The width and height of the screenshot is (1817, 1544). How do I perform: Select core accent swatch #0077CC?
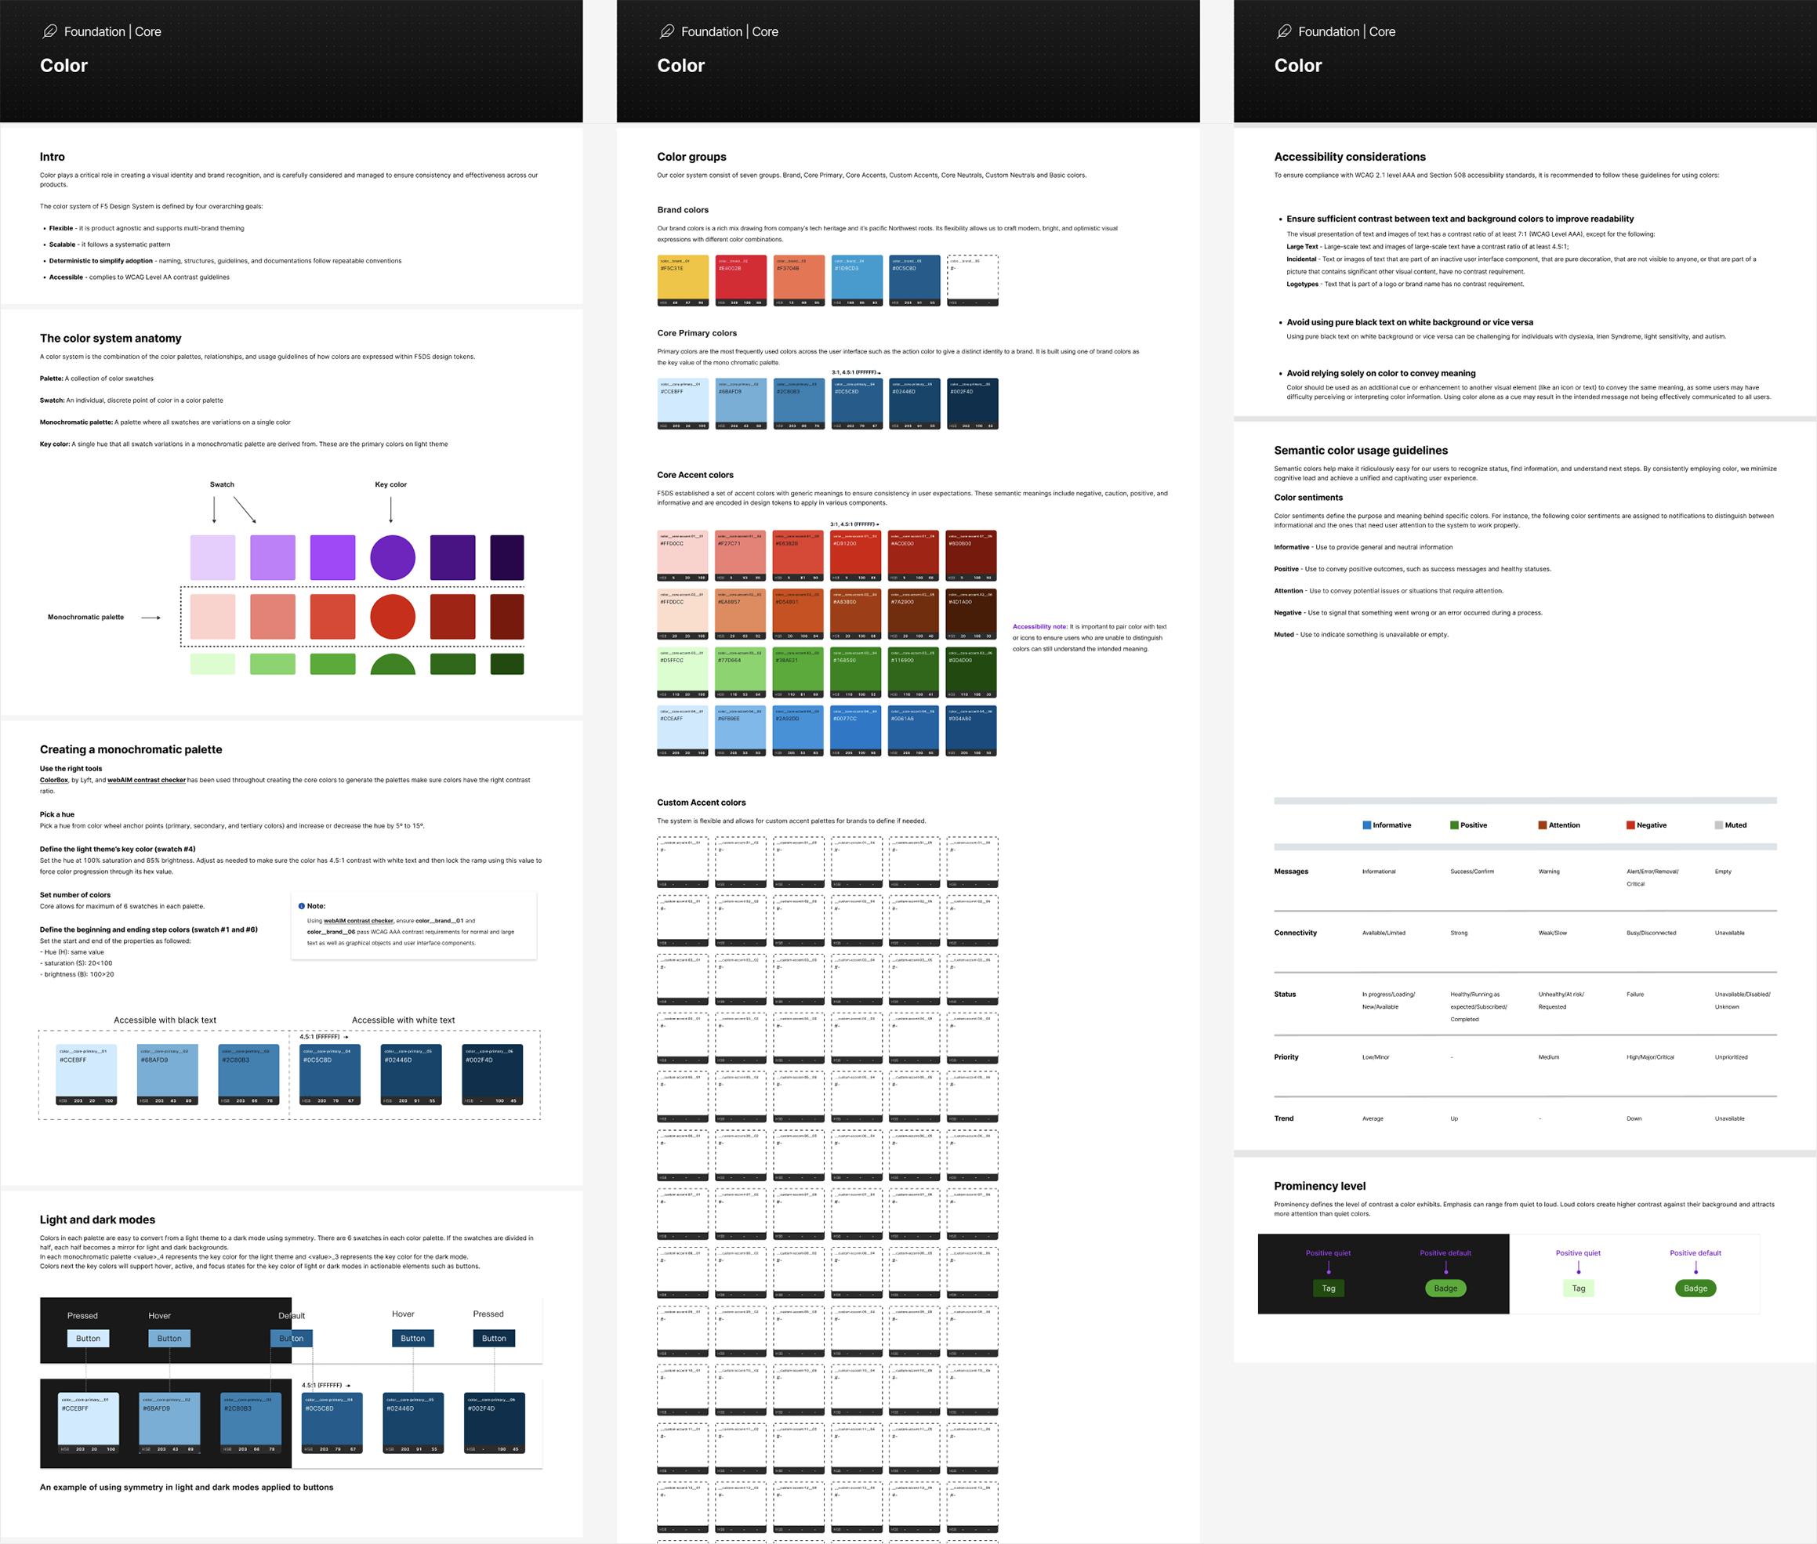(857, 732)
